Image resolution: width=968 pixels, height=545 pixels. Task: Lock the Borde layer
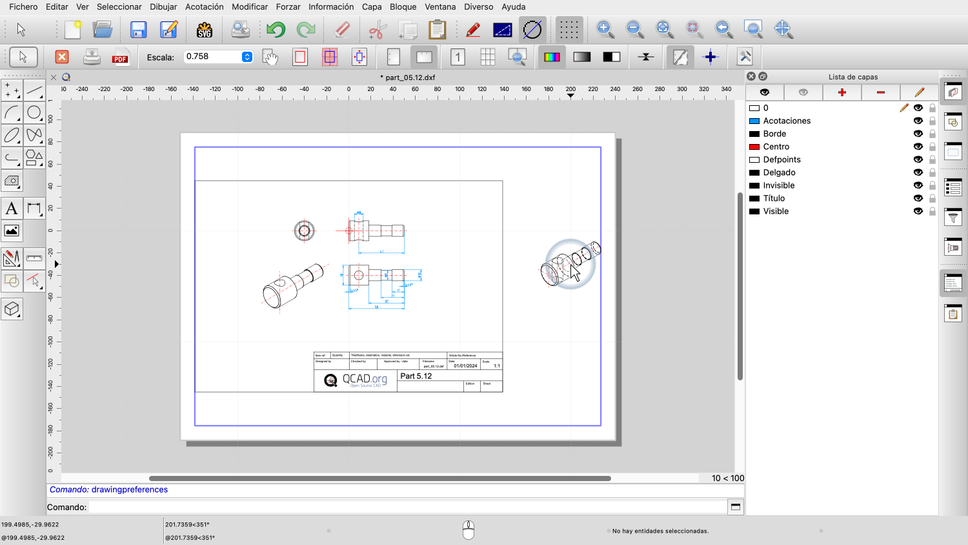coord(933,134)
